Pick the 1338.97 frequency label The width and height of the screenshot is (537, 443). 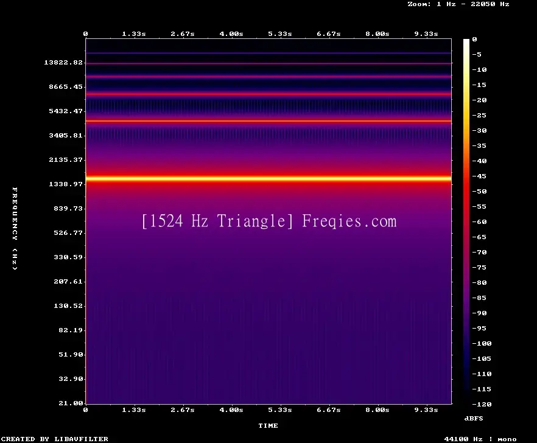pyautogui.click(x=66, y=184)
